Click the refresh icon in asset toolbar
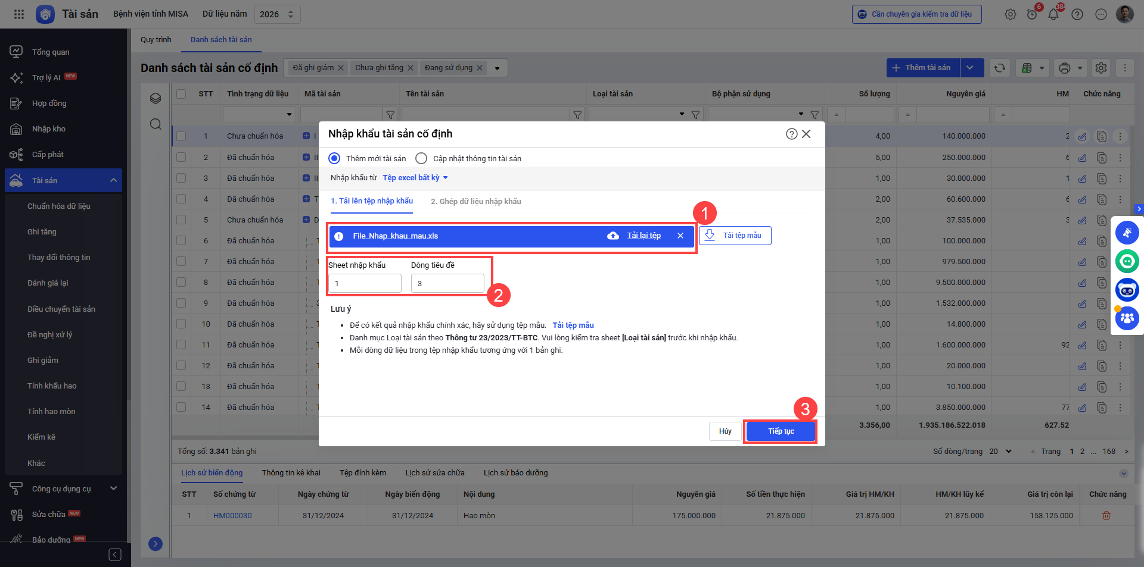 pyautogui.click(x=1000, y=68)
